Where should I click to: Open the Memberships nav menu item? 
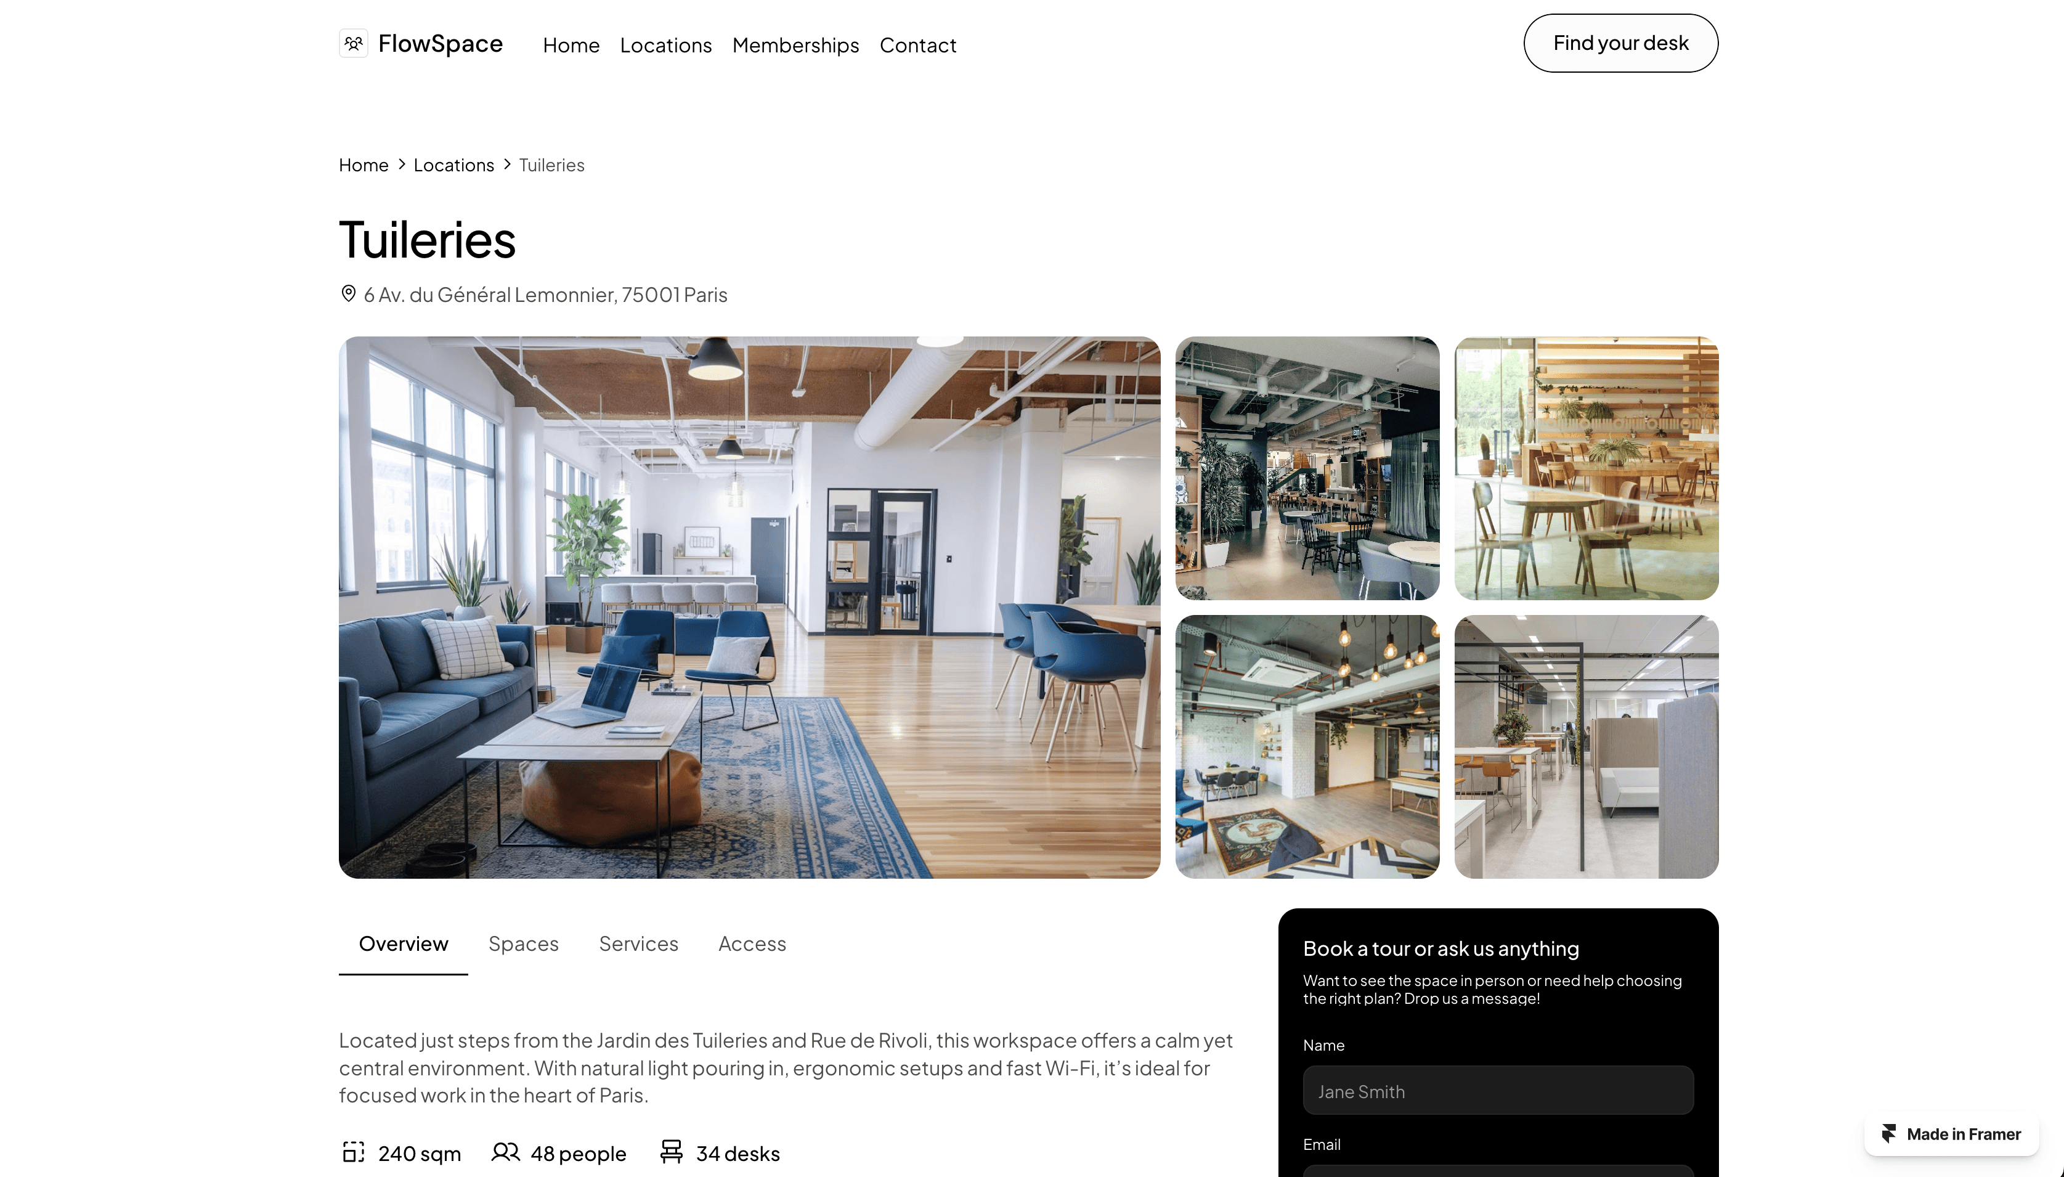(x=795, y=45)
